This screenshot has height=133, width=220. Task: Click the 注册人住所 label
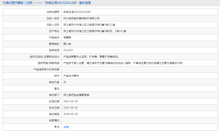click(53, 25)
